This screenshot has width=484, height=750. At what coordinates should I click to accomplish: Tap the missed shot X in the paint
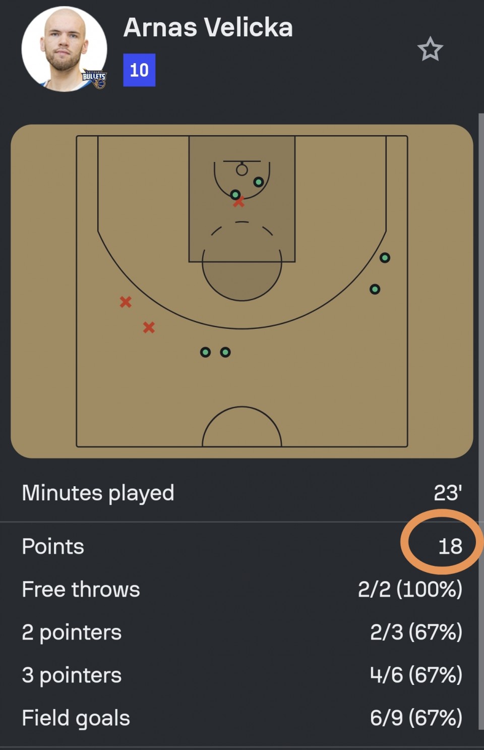[x=239, y=202]
